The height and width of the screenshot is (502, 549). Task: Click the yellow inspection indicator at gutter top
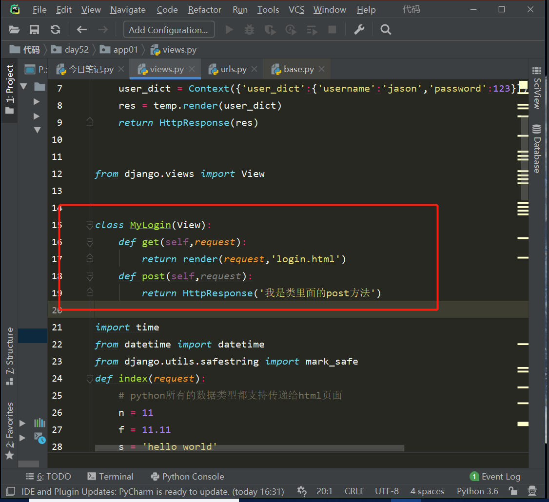523,85
